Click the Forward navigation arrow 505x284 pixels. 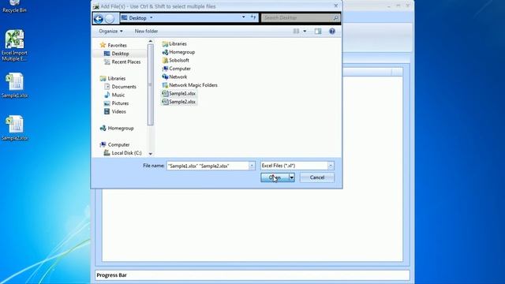(110, 18)
